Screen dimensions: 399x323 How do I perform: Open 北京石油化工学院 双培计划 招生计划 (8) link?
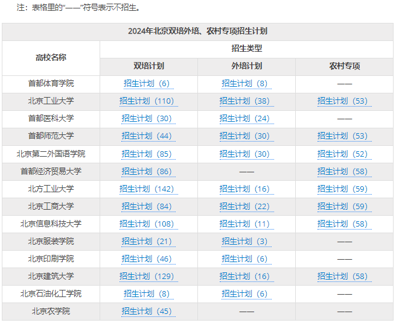148,294
